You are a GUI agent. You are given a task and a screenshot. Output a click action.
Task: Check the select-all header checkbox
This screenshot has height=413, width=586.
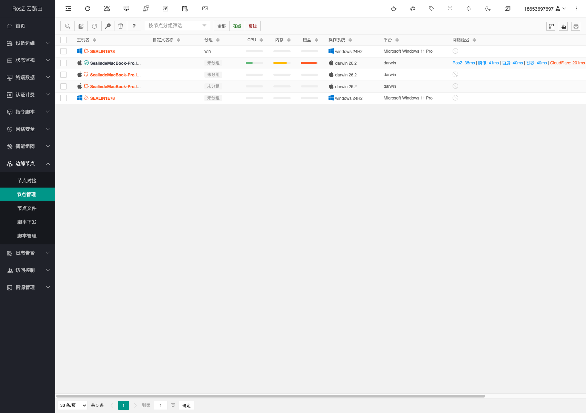(x=63, y=40)
